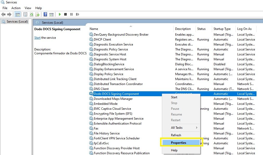Toggle the Show/Hide Console Tree icon

pyautogui.click(x=18, y=15)
